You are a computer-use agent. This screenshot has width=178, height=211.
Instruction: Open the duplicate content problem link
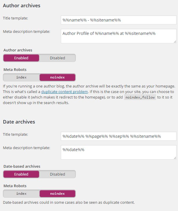click(x=65, y=92)
